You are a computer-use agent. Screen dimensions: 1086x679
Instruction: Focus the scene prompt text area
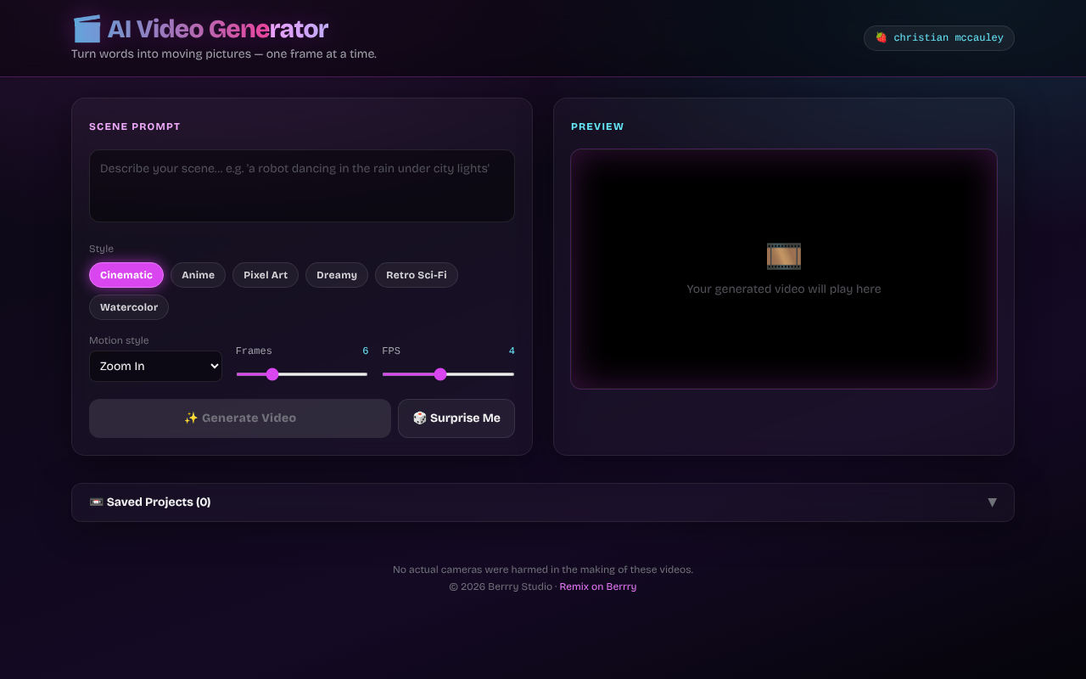point(302,186)
